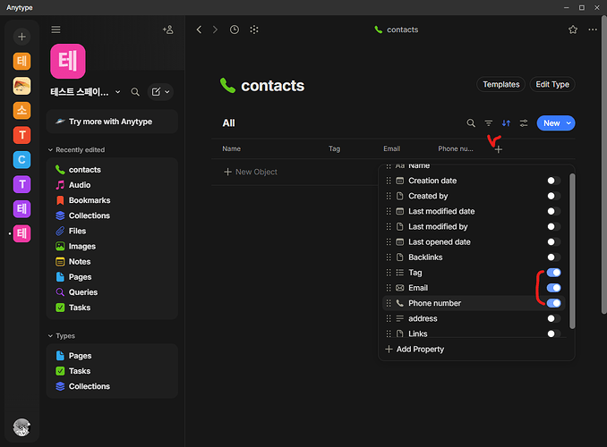
Task: Expand the New button dropdown arrow
Action: pyautogui.click(x=569, y=123)
